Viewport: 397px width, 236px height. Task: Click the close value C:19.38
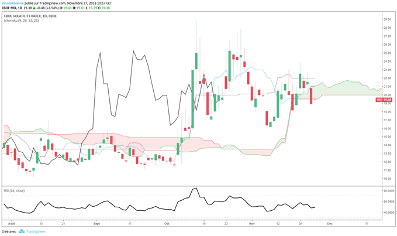click(x=104, y=8)
